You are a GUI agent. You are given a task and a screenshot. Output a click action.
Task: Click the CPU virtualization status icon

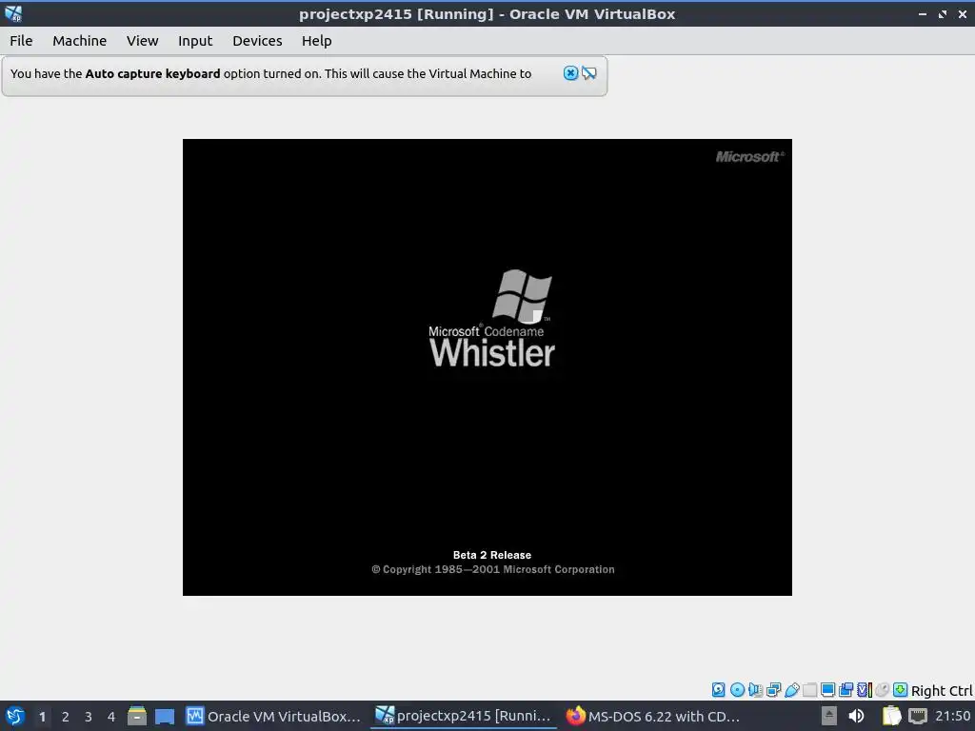pyautogui.click(x=865, y=689)
